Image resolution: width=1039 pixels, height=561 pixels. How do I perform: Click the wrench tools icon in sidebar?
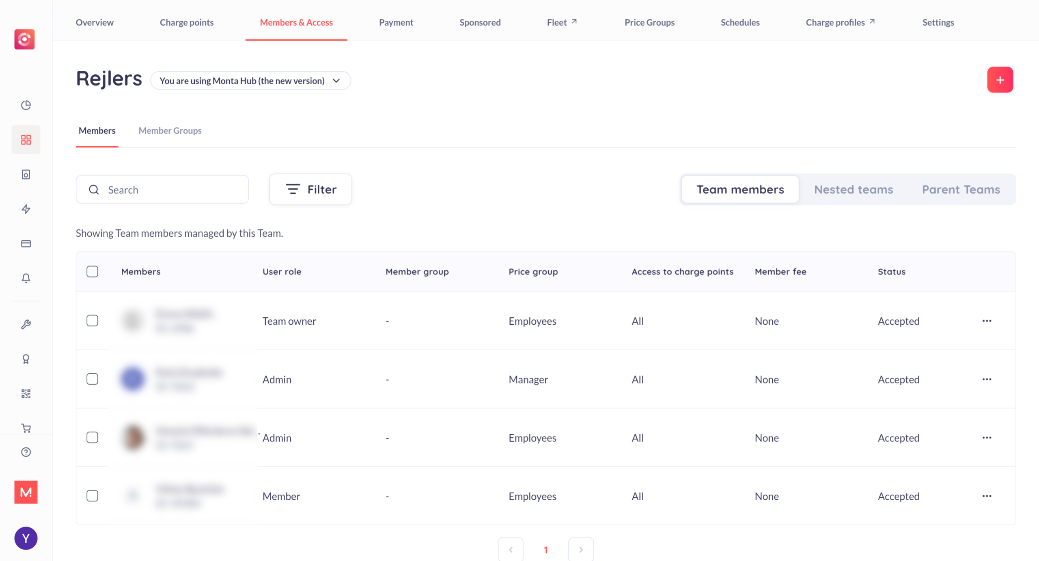click(x=26, y=324)
